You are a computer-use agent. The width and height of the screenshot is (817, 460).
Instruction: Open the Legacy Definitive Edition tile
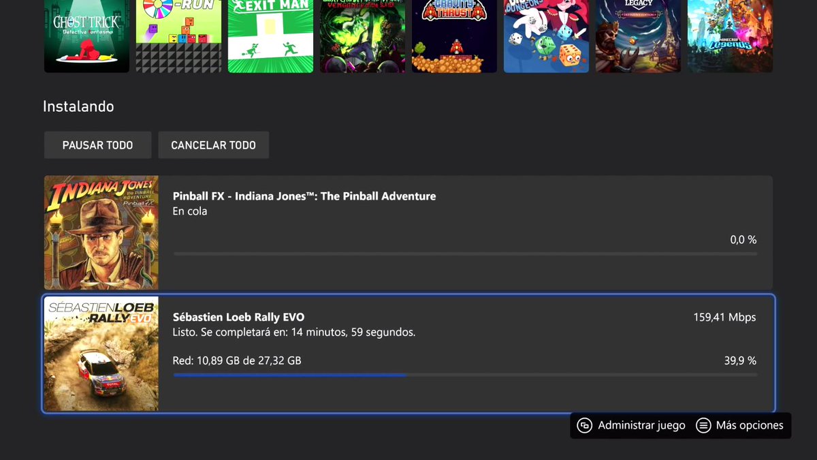click(x=638, y=37)
